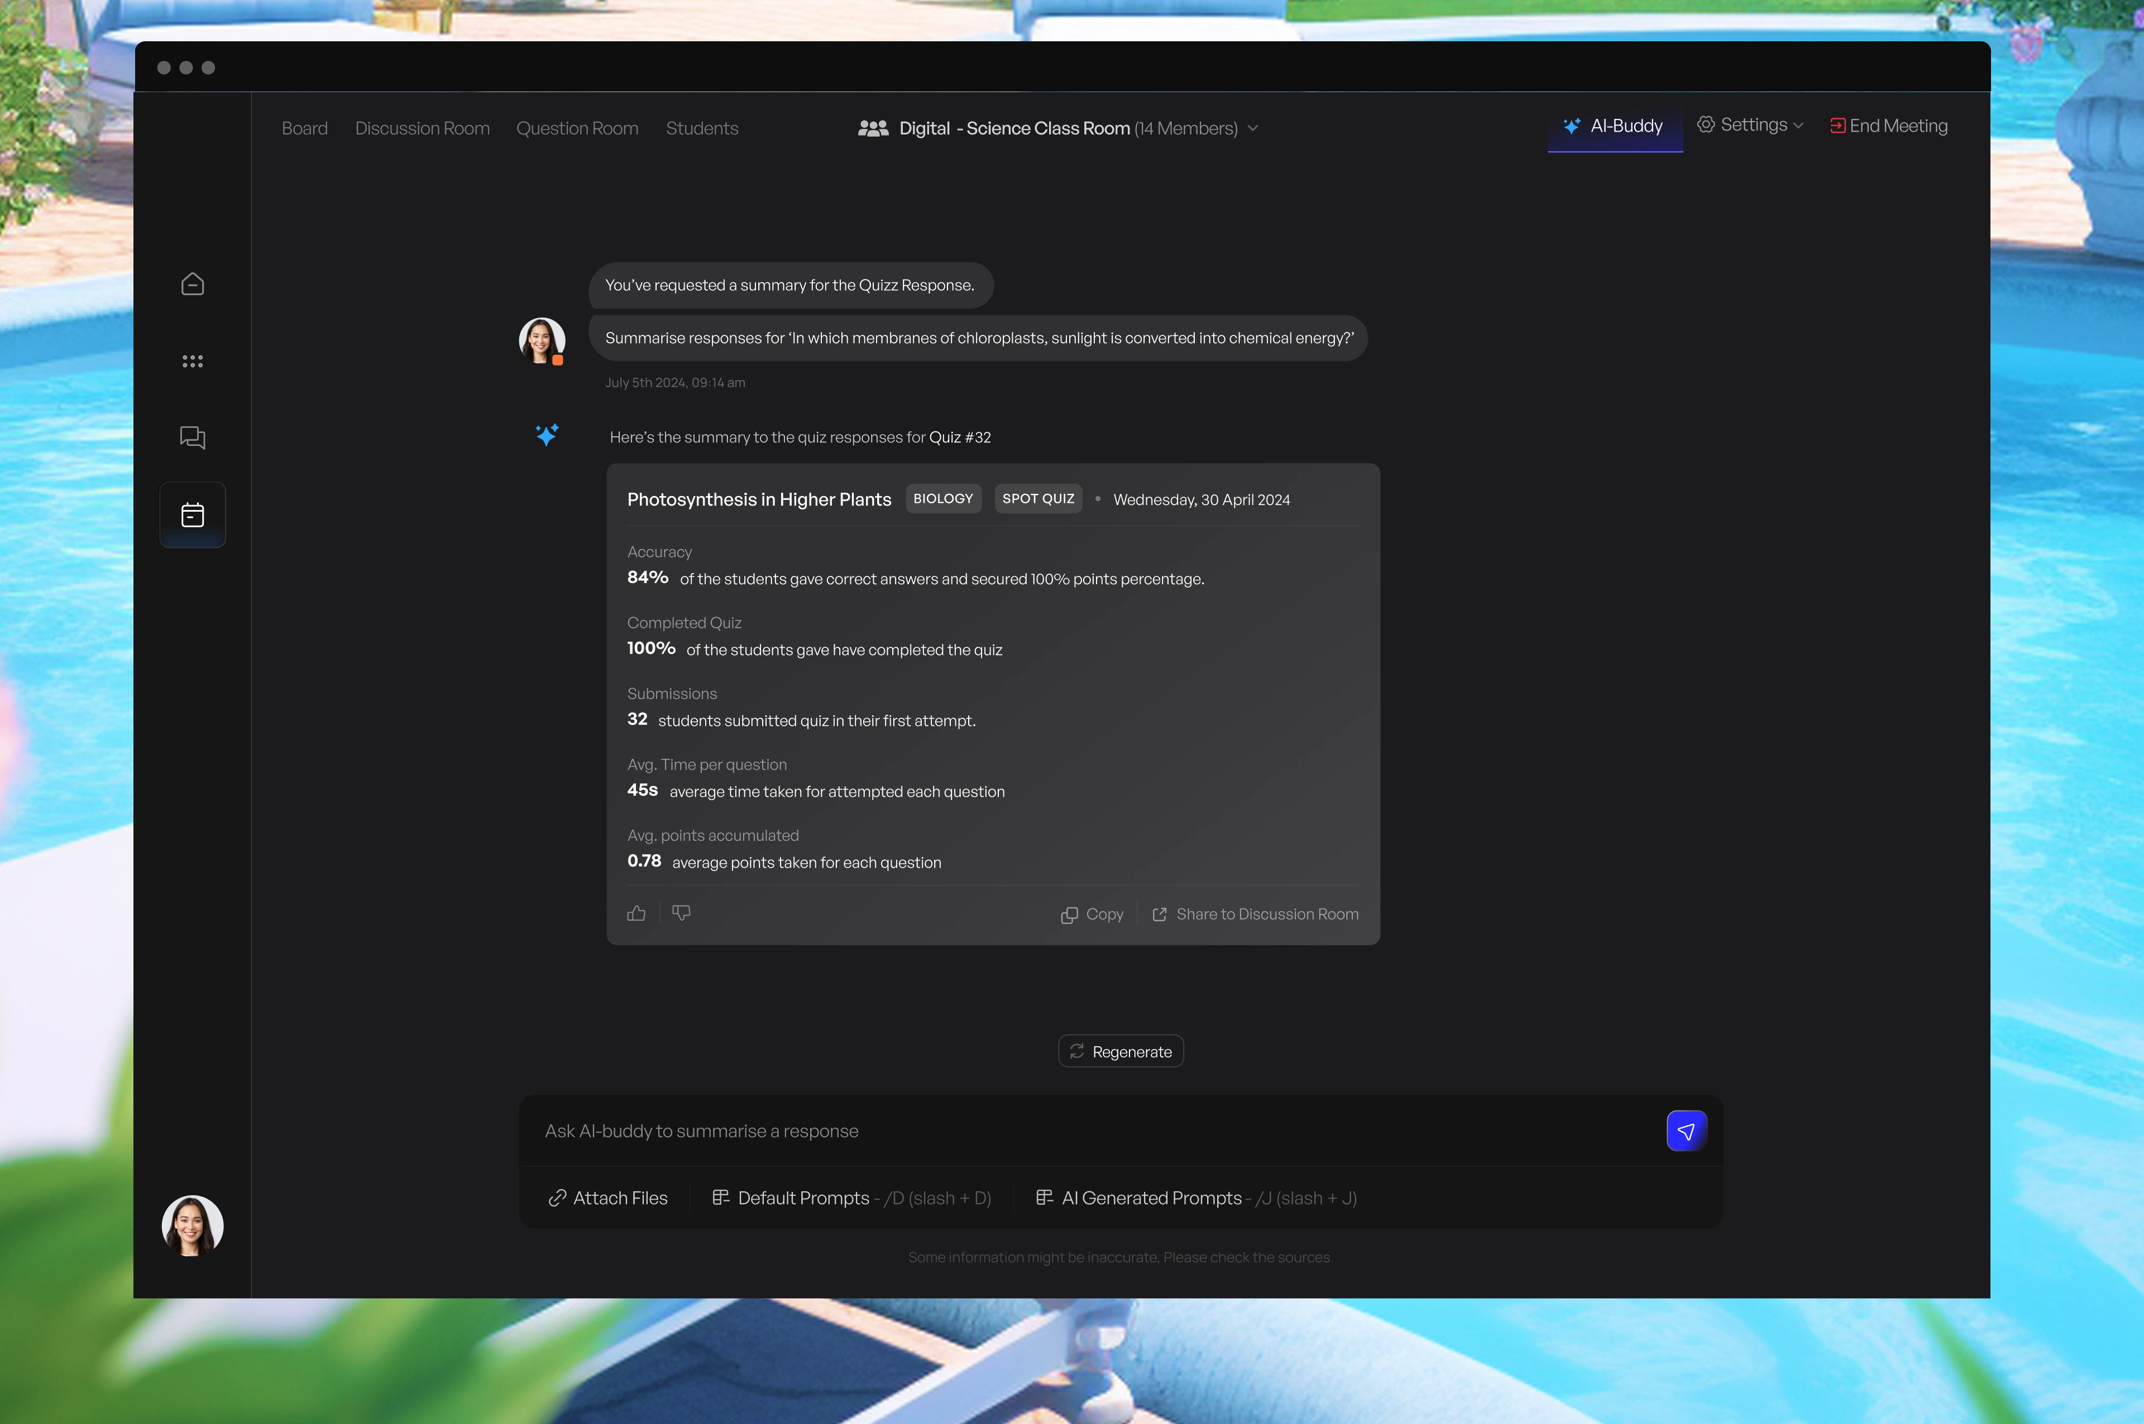The image size is (2144, 1424).
Task: Click the AI sparkle icon beside response
Action: click(x=547, y=435)
